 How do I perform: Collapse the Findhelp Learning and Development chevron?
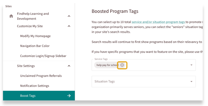click(69, 16)
